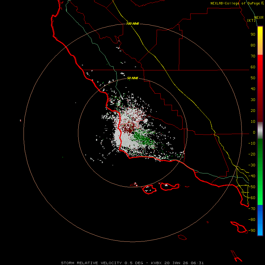The image size is (265, 265).
Task: Click the -80 scale value
Action: tap(252, 220)
